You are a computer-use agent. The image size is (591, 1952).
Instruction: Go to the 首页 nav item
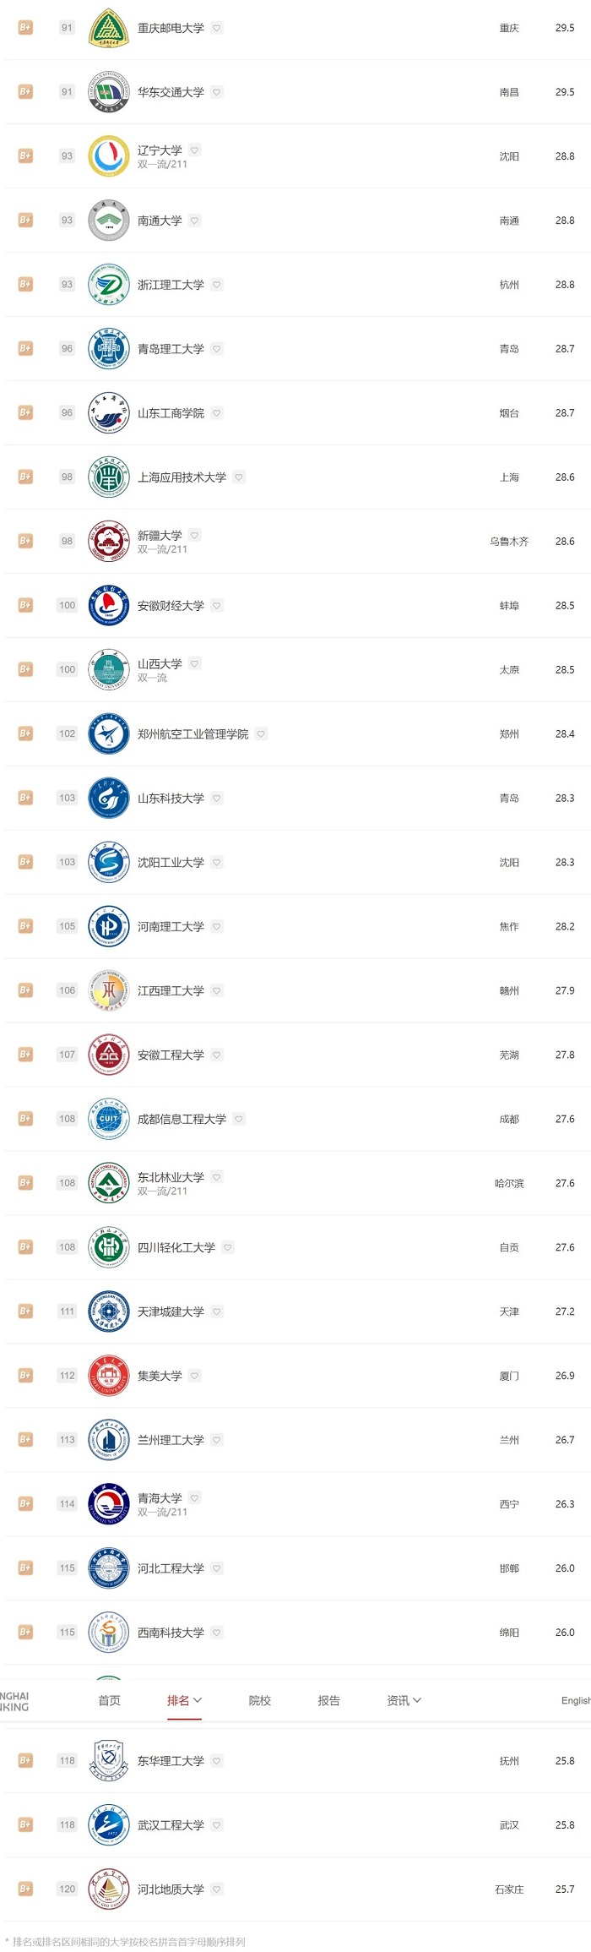pyautogui.click(x=110, y=1700)
